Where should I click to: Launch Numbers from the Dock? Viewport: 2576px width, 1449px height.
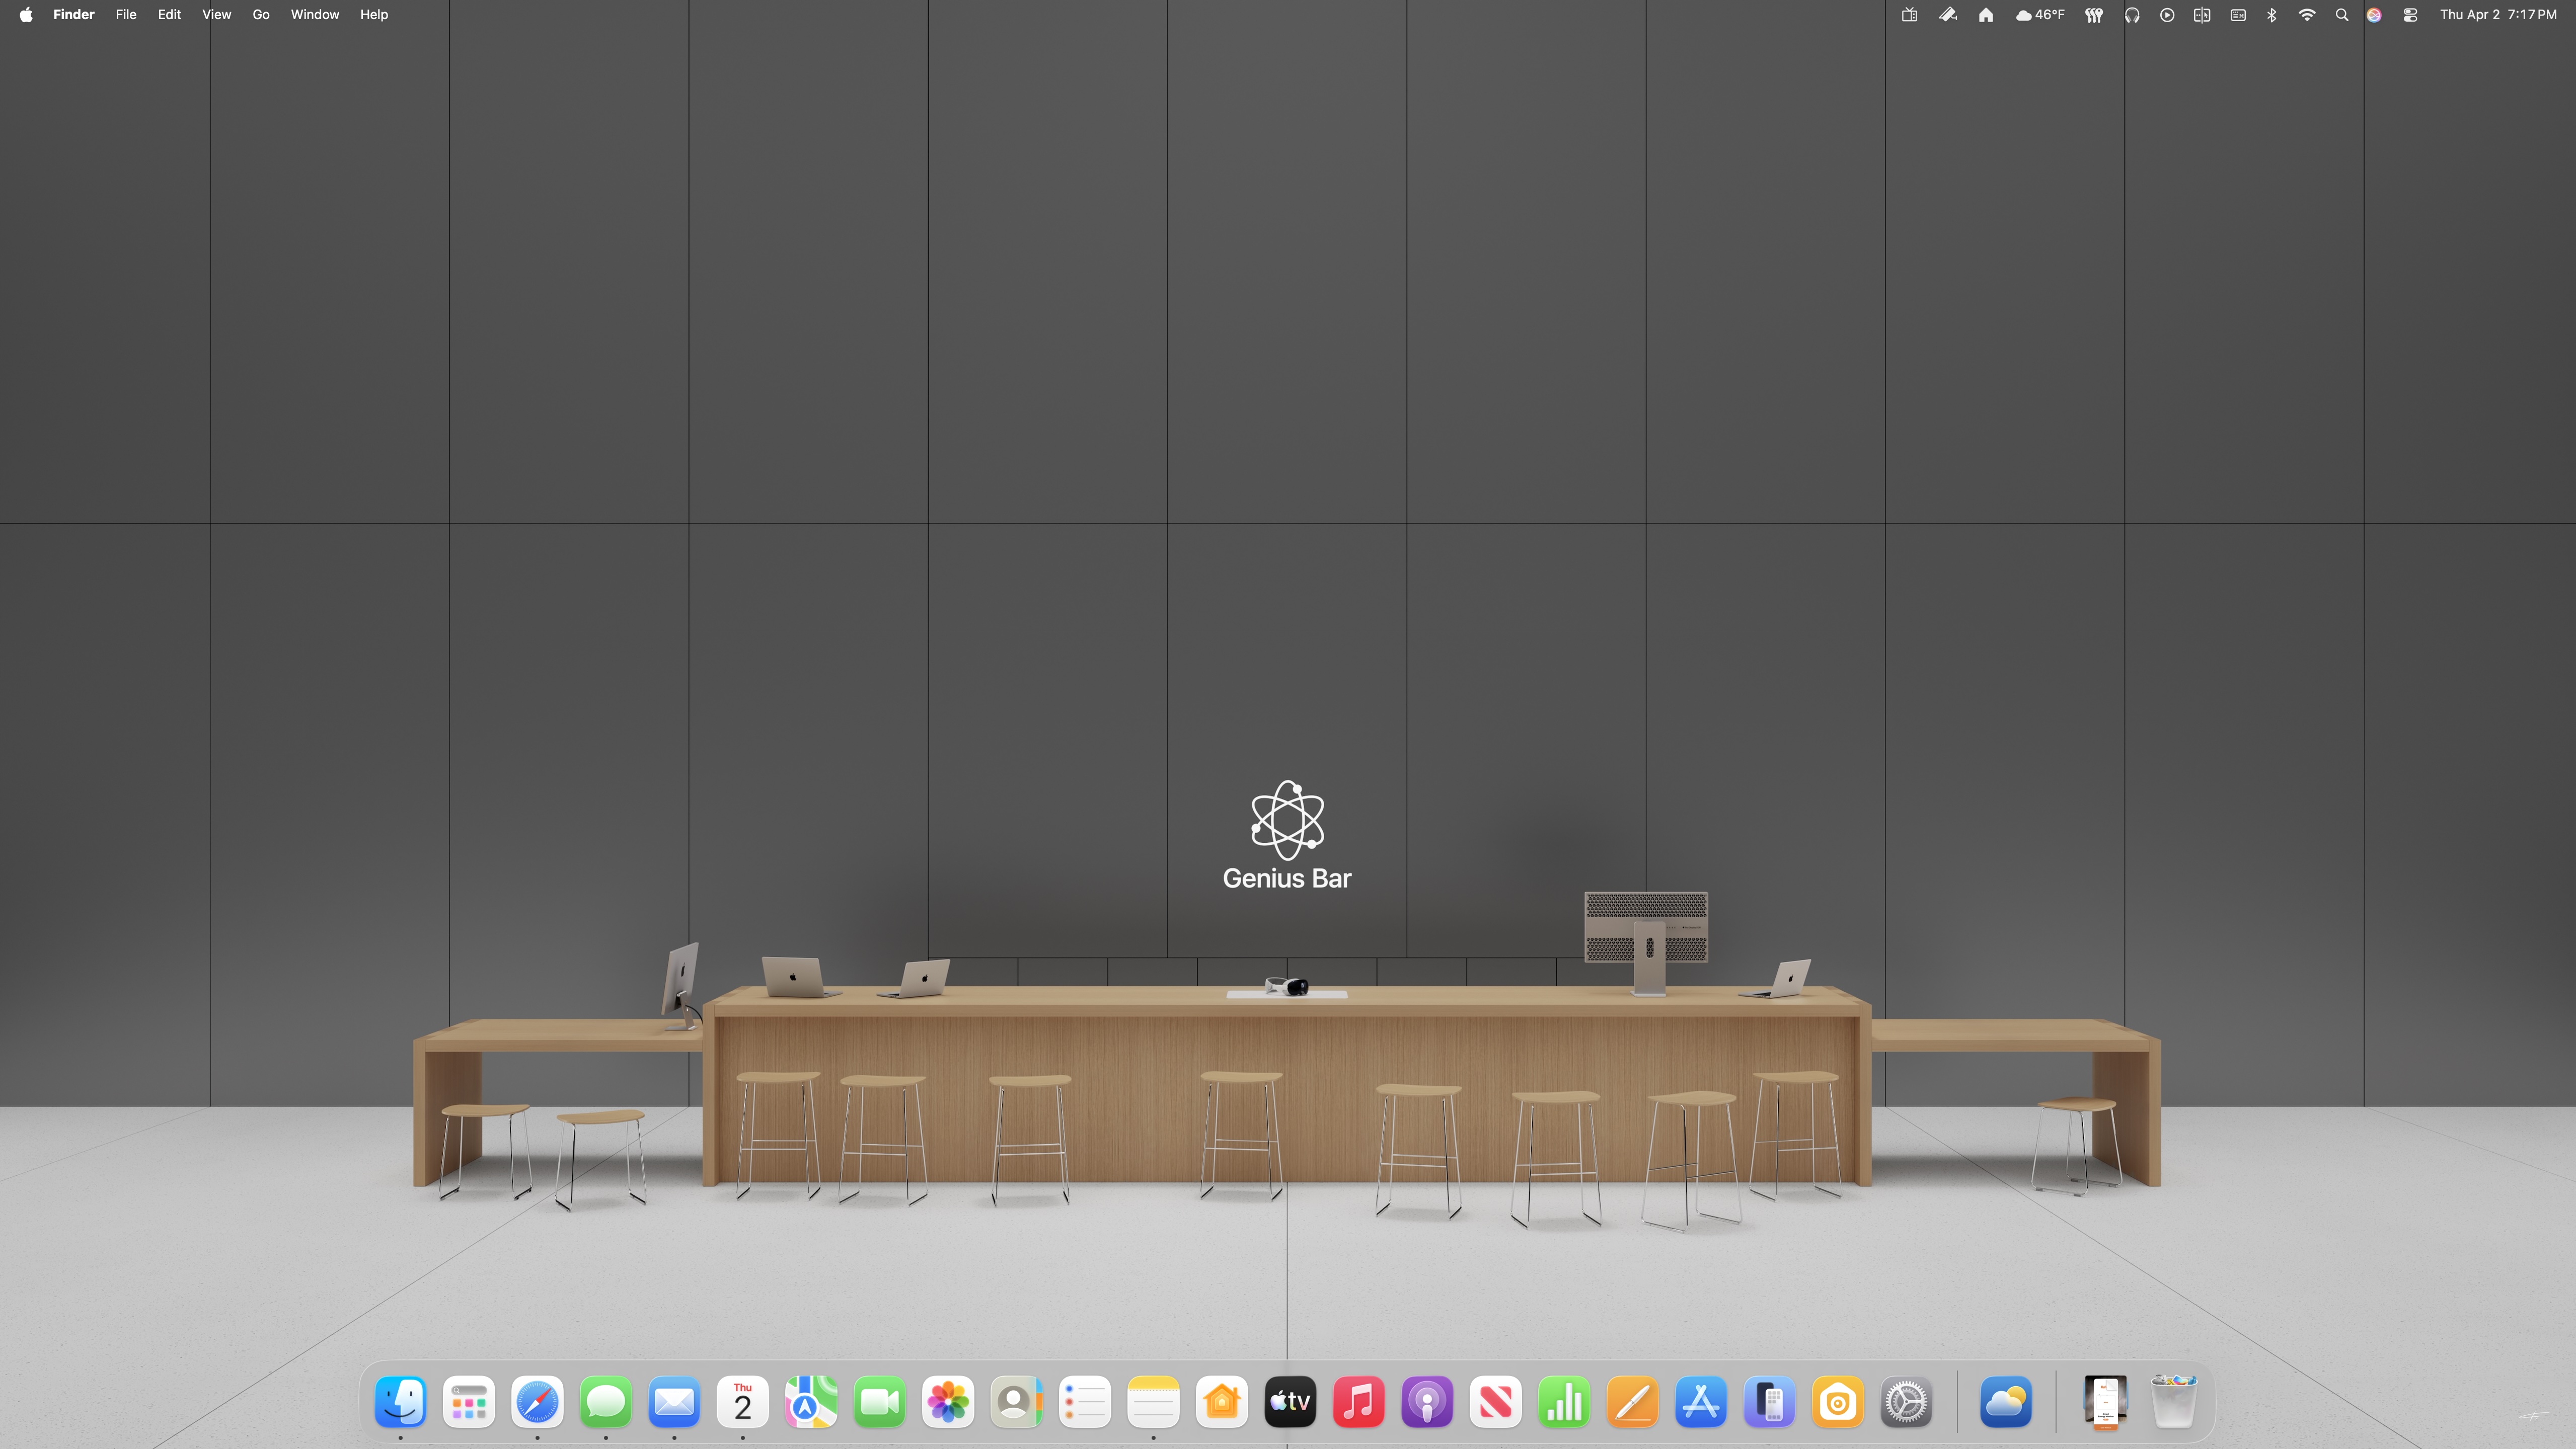[x=1564, y=1402]
